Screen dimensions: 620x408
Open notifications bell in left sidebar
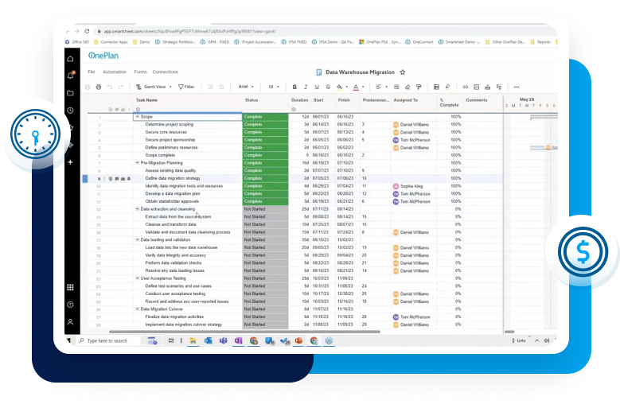pyautogui.click(x=71, y=76)
